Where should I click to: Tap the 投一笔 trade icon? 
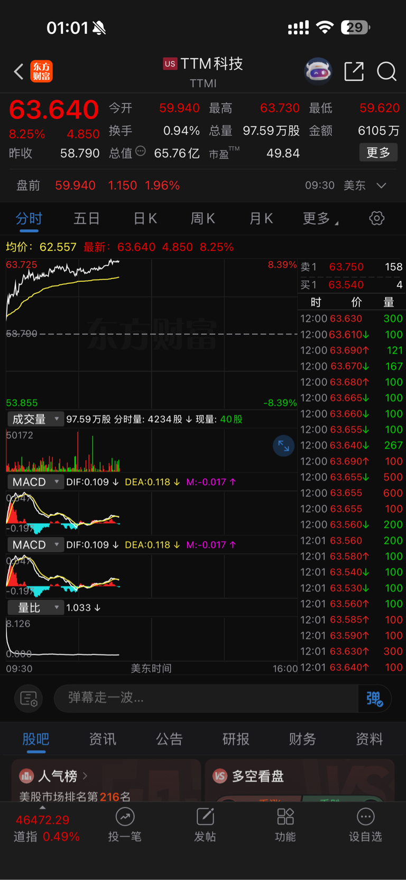click(125, 817)
